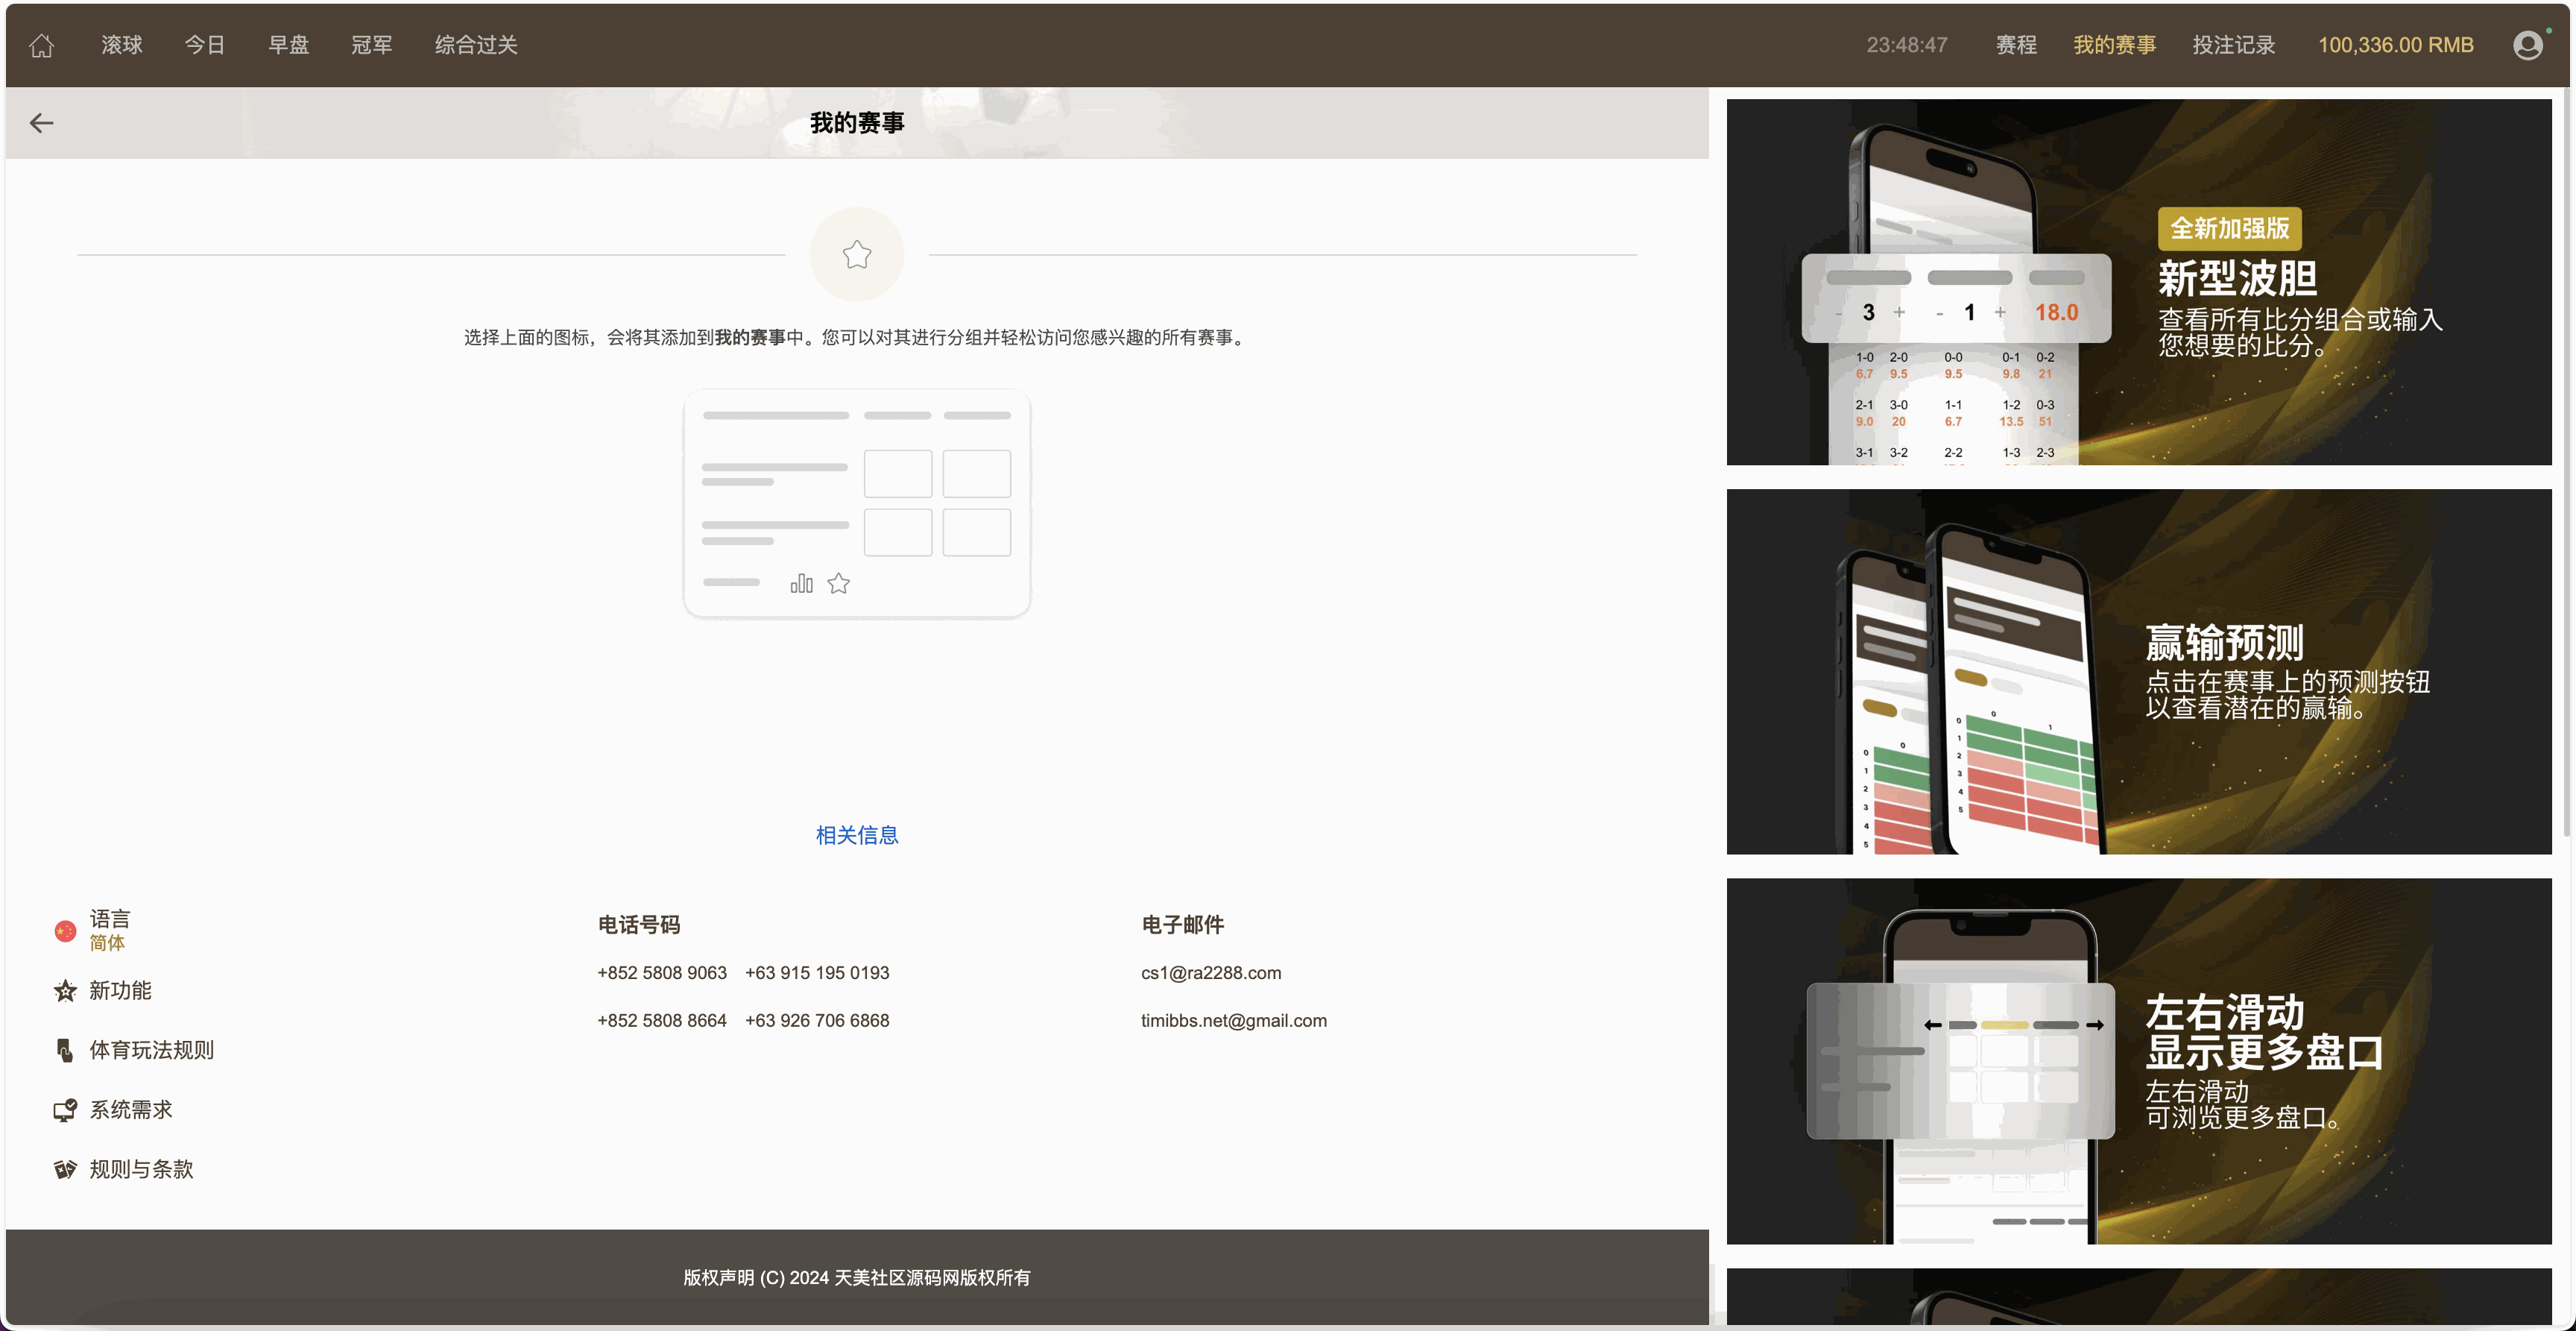
Task: Switch to the 滚球 tab
Action: pos(121,45)
